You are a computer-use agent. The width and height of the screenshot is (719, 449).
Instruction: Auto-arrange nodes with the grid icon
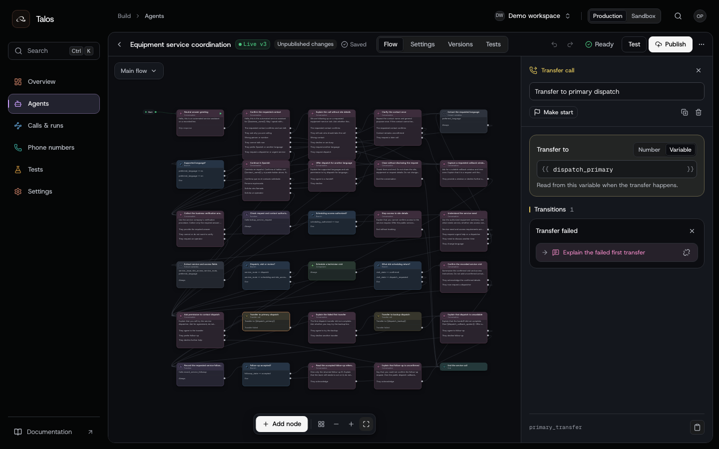321,424
